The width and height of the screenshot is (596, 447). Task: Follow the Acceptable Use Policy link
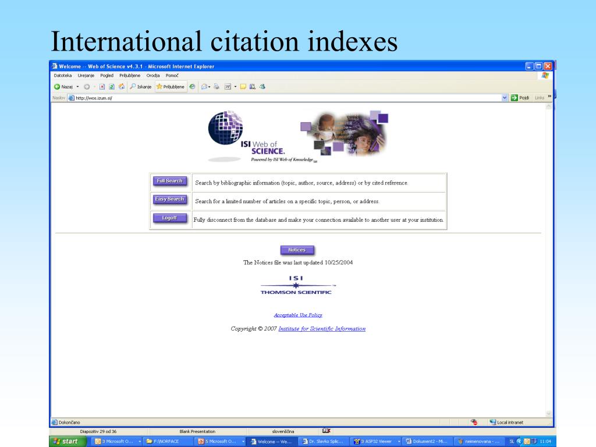[x=298, y=315]
